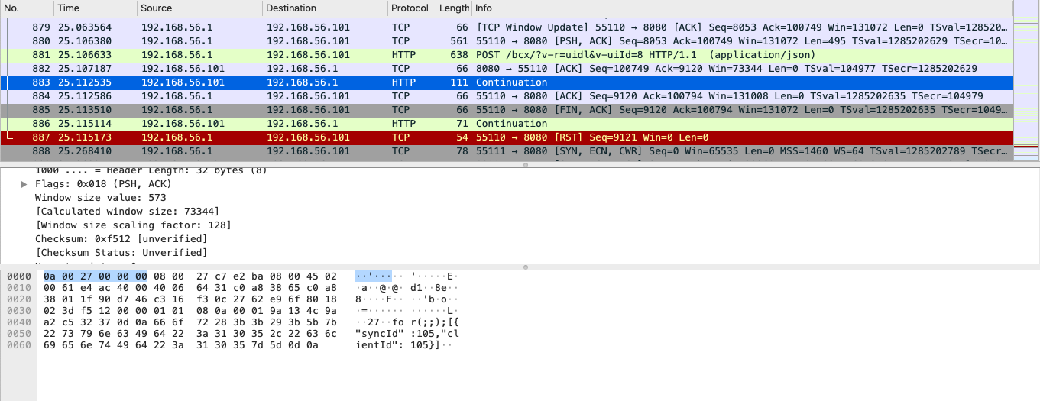Viewport: 1040px width, 401px height.
Task: Select red packet 887 RST row
Action: [507, 137]
